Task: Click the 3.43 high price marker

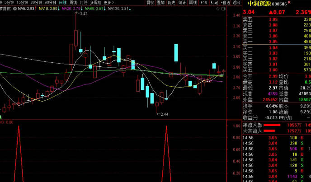Action: (x=84, y=14)
